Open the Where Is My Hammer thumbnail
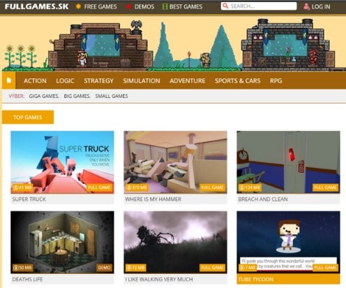 [175, 162]
